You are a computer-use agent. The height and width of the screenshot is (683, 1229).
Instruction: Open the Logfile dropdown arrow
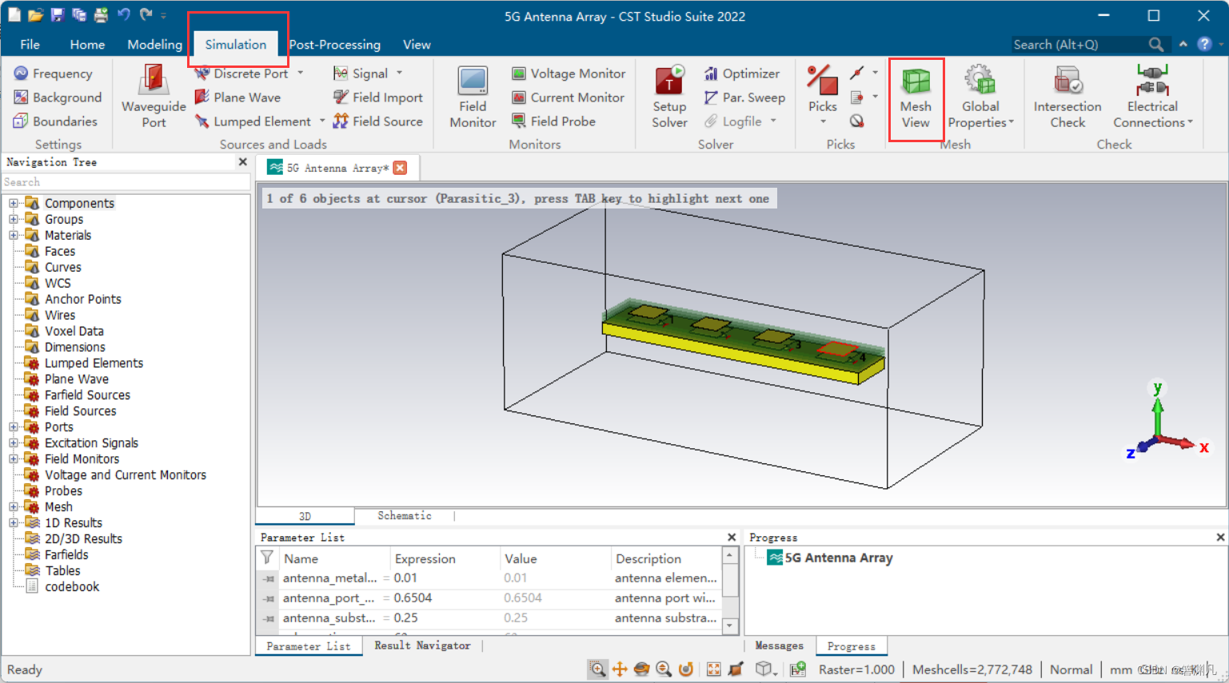[773, 121]
